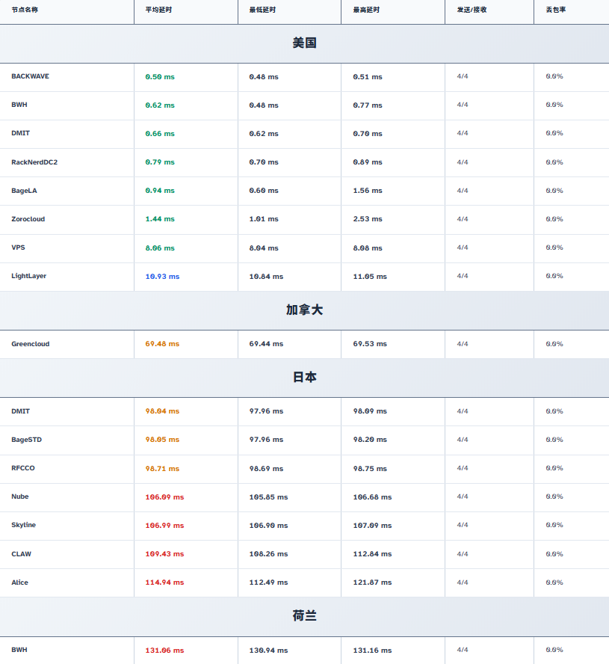This screenshot has height=664, width=609.
Task: Expand the 荷兰 region group header
Action: pyautogui.click(x=304, y=616)
